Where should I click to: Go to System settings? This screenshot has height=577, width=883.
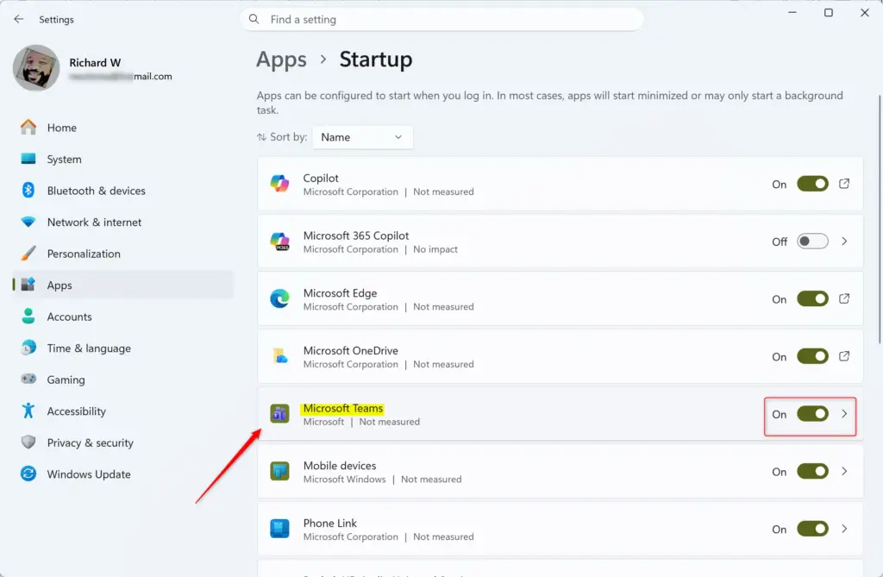(122, 159)
